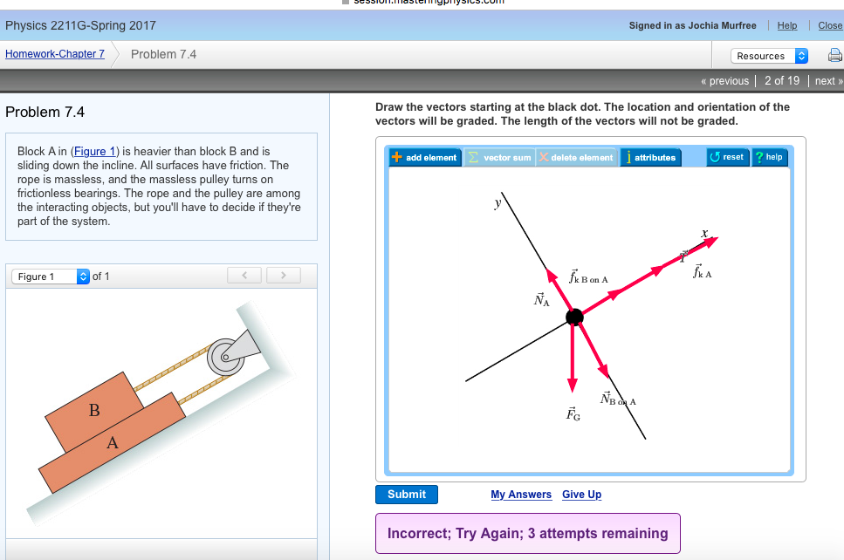This screenshot has width=844, height=560.
Task: Open the Figure 1 selector dropdown
Action: [50, 277]
